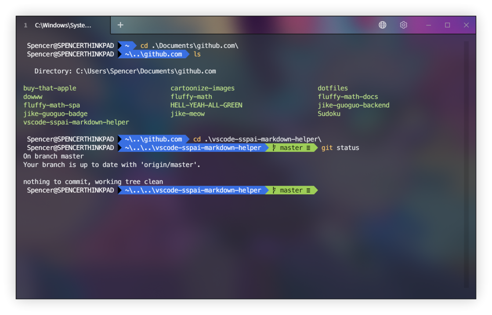Click the Sudoku directory entry
492x315 pixels.
329,113
